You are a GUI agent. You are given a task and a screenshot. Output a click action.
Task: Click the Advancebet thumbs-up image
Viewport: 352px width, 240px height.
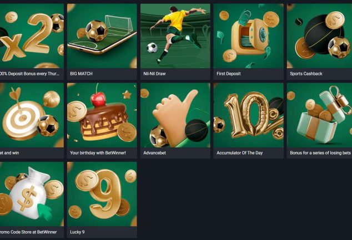coord(175,115)
